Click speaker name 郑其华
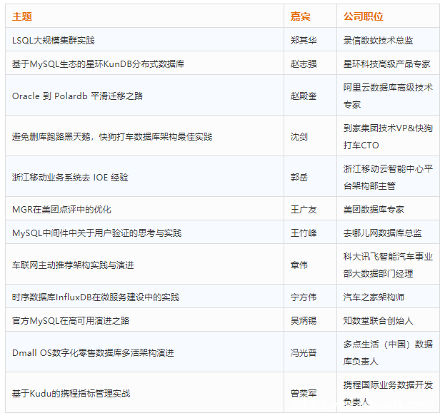445x418 pixels. click(304, 41)
